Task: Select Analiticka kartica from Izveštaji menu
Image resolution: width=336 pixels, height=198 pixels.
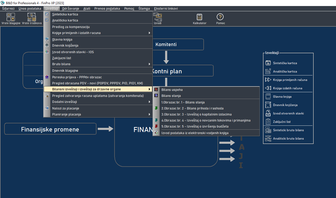Action: (x=98, y=20)
